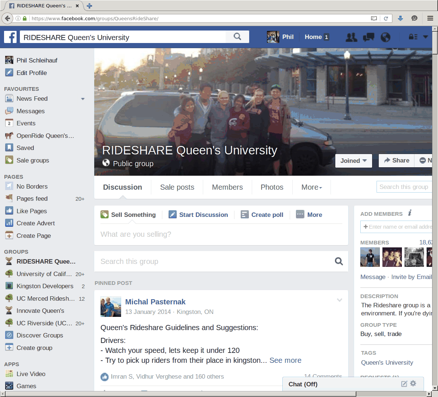The width and height of the screenshot is (438, 397).
Task: Open Phil profile in header
Action: pos(280,37)
